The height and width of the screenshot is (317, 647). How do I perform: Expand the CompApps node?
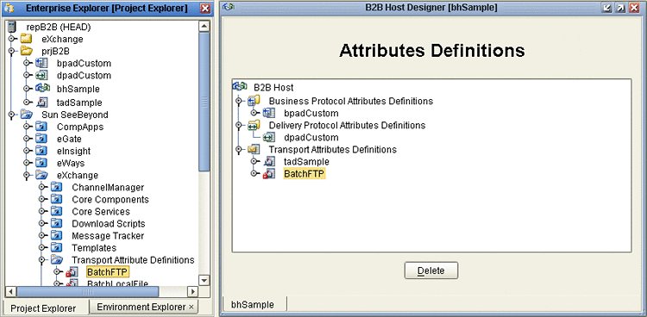[x=27, y=127]
